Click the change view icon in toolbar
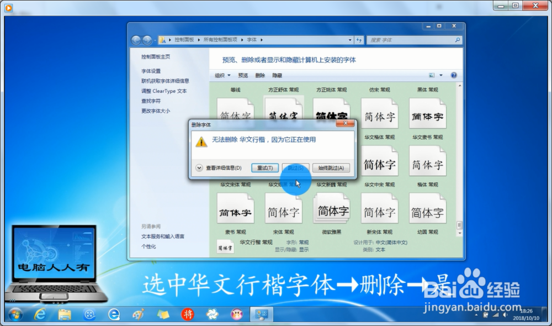 coord(432,75)
